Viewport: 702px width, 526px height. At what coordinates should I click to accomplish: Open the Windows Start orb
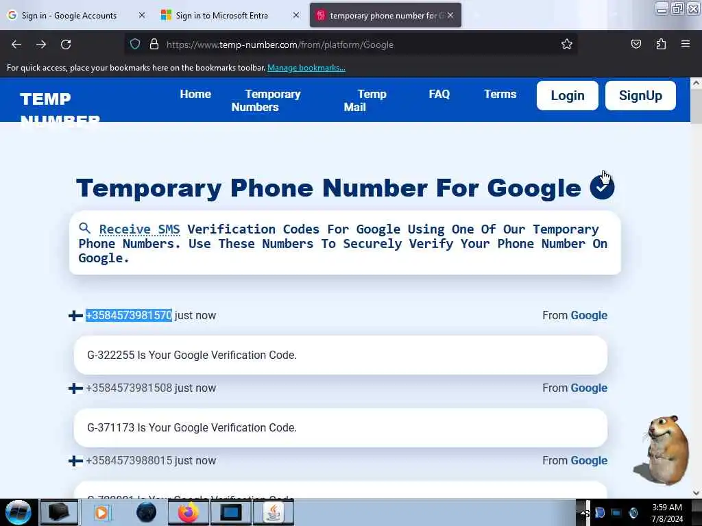[x=18, y=512]
